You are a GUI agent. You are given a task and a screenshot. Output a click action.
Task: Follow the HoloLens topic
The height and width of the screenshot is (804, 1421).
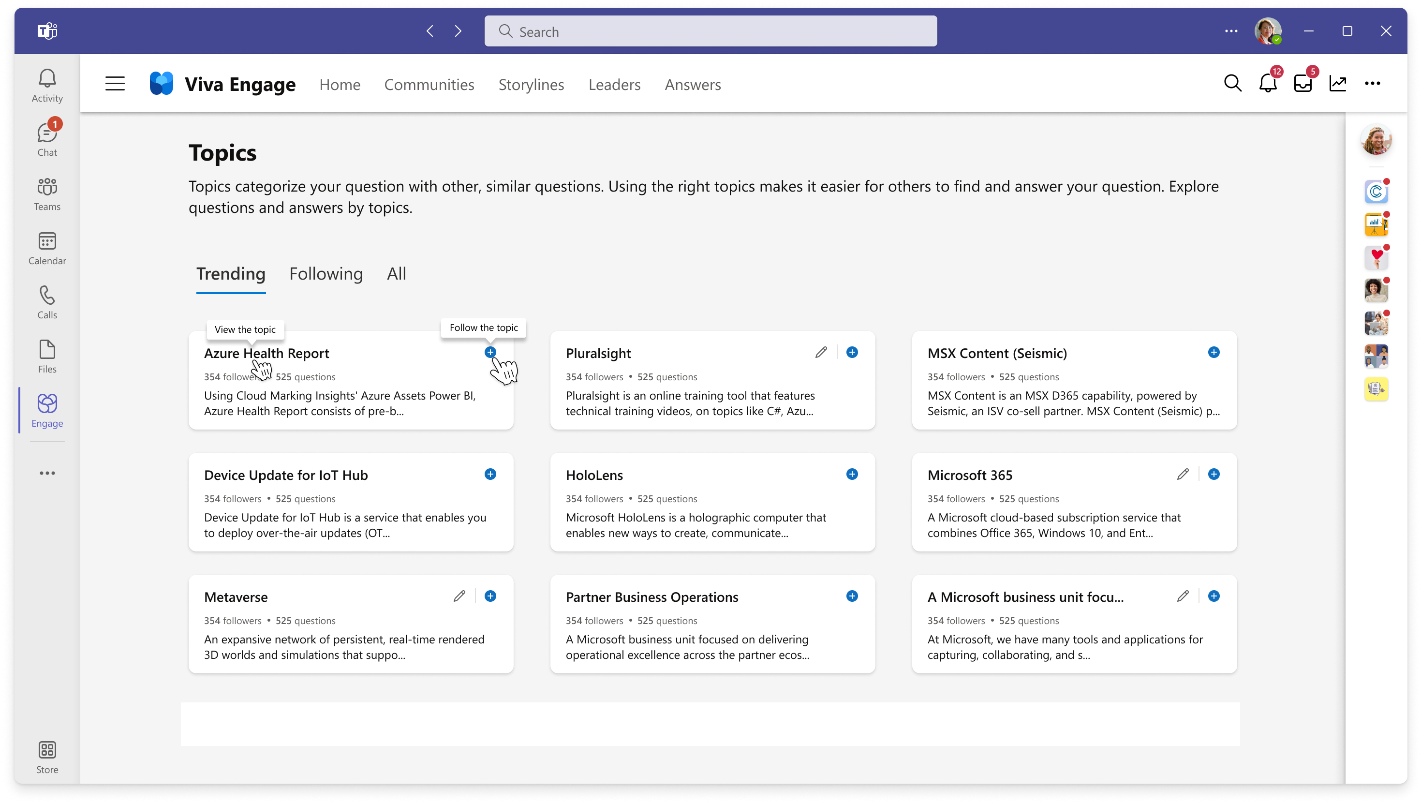[850, 474]
